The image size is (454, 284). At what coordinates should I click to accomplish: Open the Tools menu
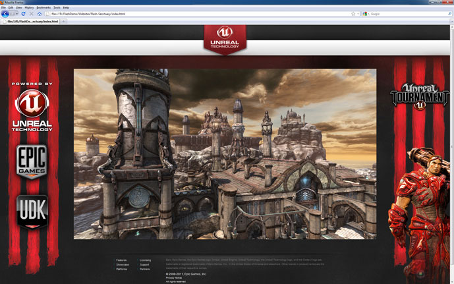[x=57, y=7]
